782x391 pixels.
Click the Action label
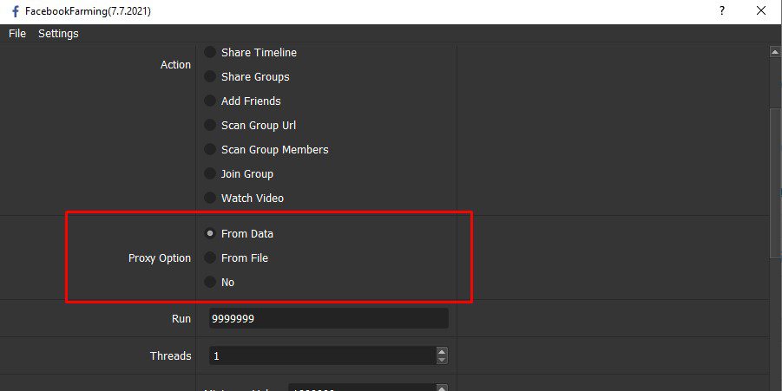point(175,65)
